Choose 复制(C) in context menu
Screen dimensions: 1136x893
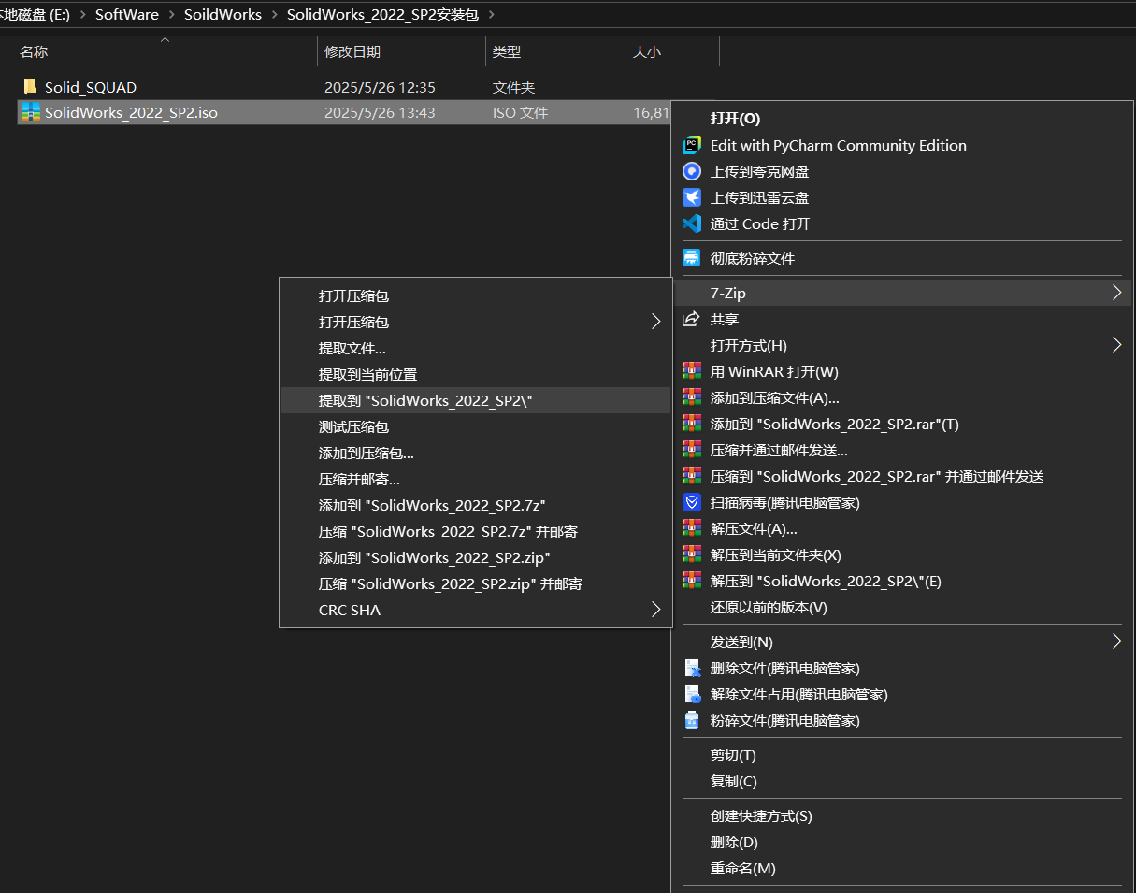[902, 781]
